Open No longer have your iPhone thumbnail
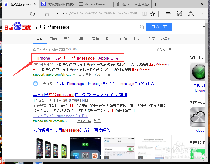This screenshot has height=164, width=210. [x=153, y=148]
